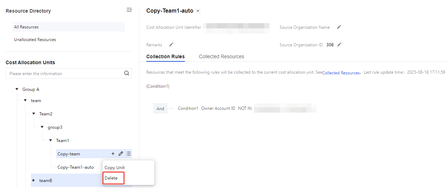Viewport: 447px width, 188px height.
Task: Edit the Remarks pencil icon
Action: coord(171,45)
